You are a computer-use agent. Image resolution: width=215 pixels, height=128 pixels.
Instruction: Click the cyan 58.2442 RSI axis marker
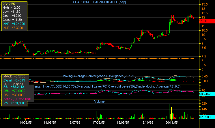point(207,94)
